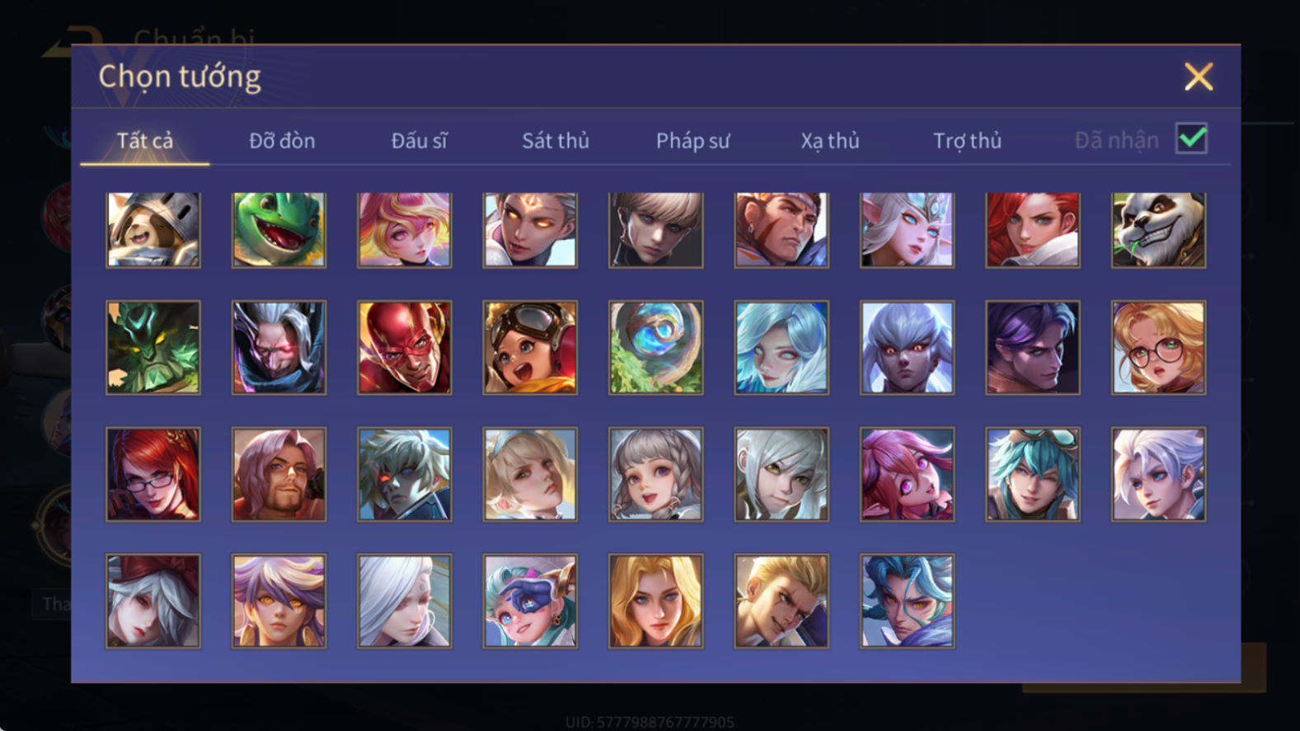
Task: Filter heroes by Pháp sư tab
Action: pos(692,141)
